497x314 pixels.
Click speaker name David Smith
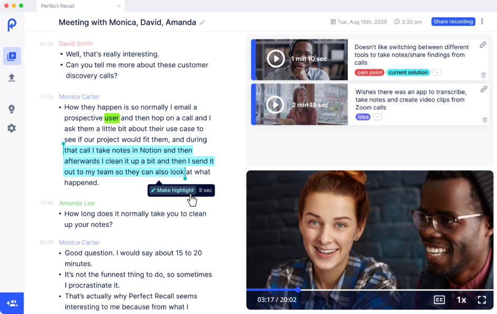coord(76,44)
